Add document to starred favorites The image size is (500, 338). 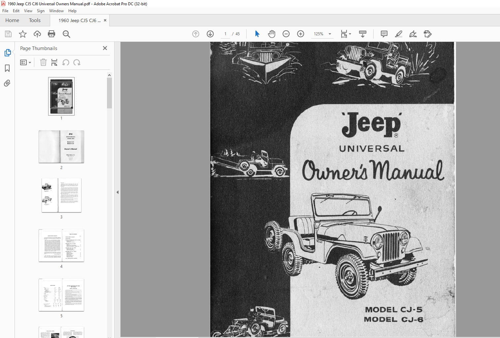[x=23, y=34]
